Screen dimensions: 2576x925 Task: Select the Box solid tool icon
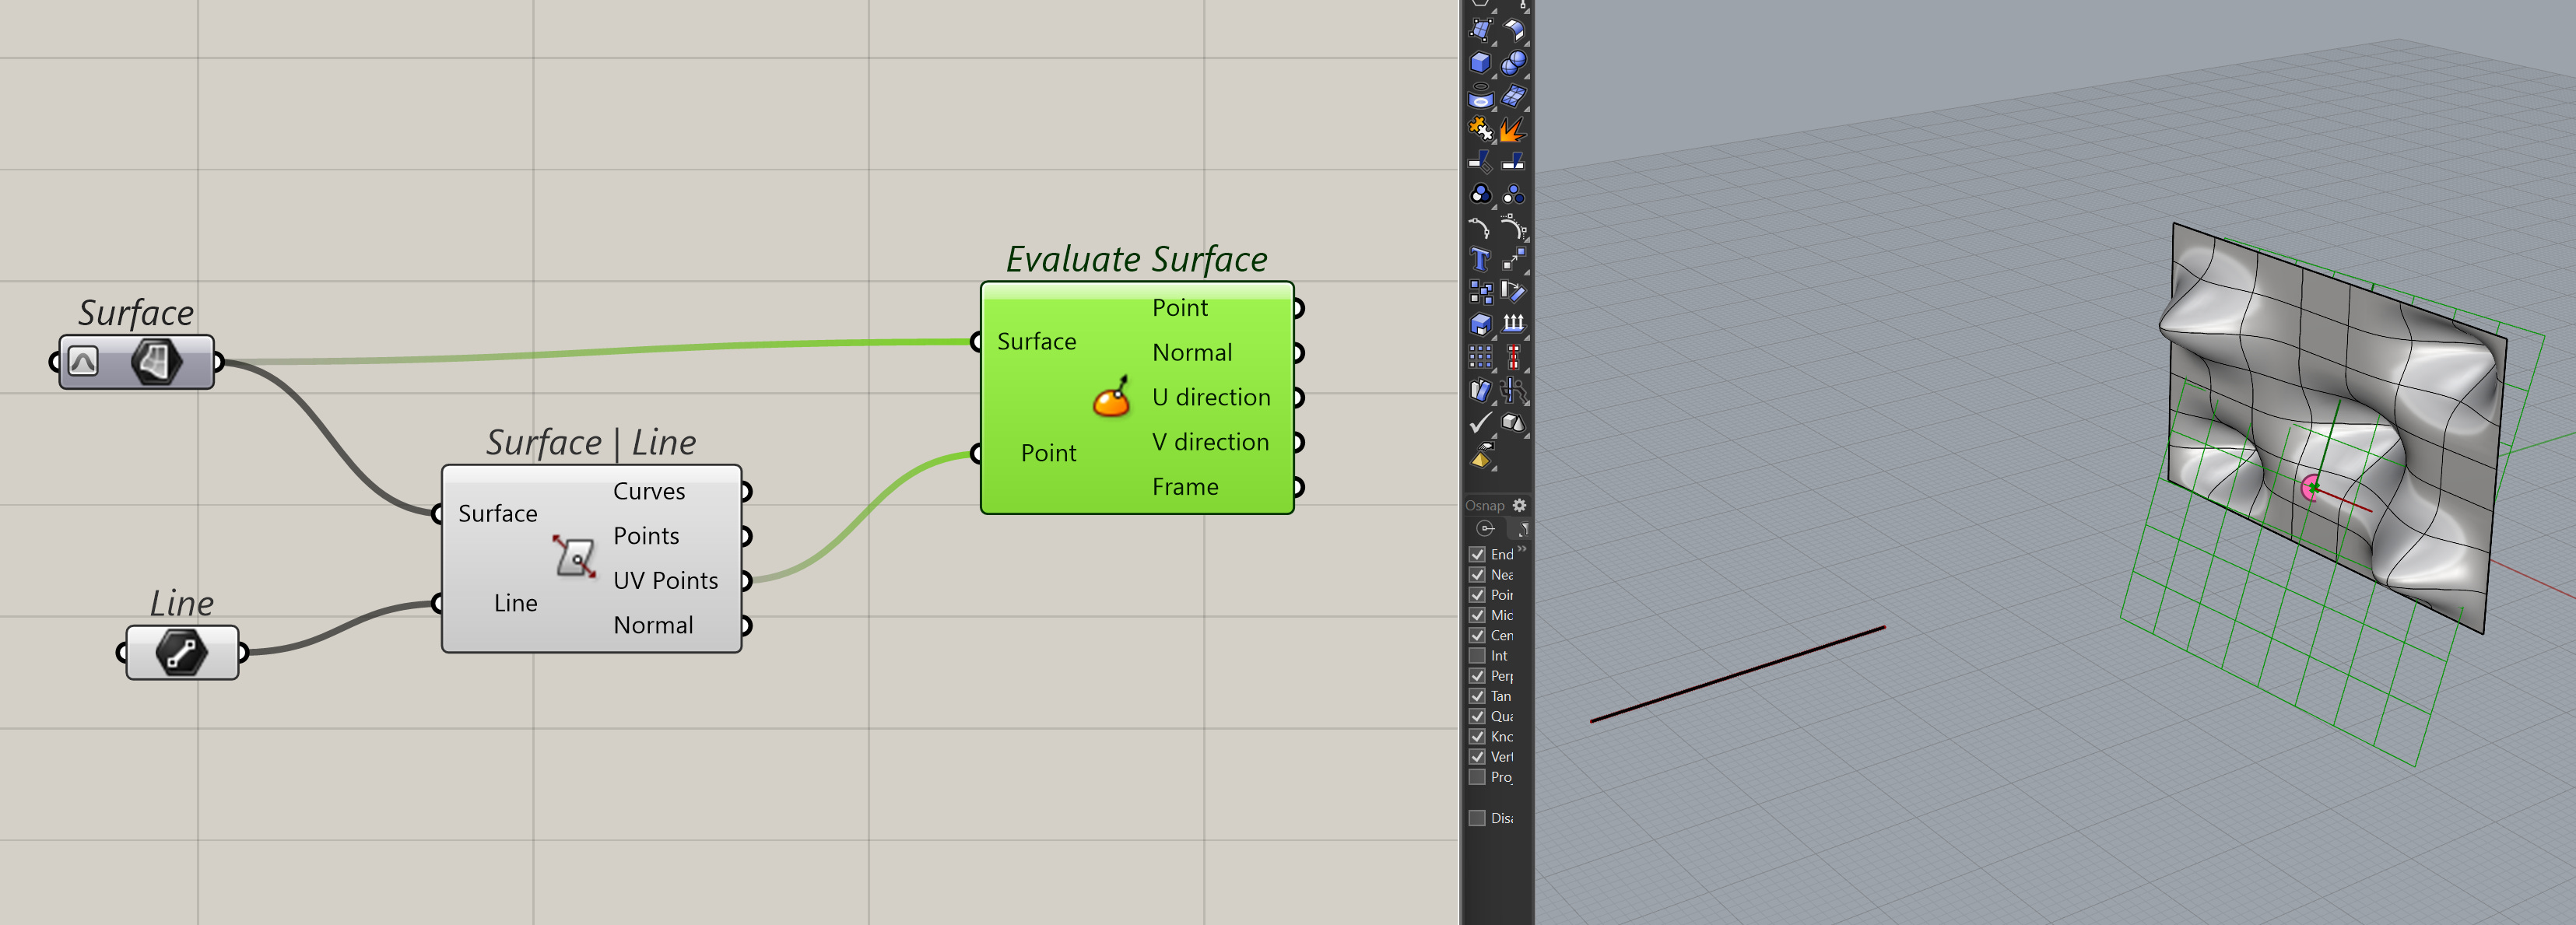coord(1481,62)
